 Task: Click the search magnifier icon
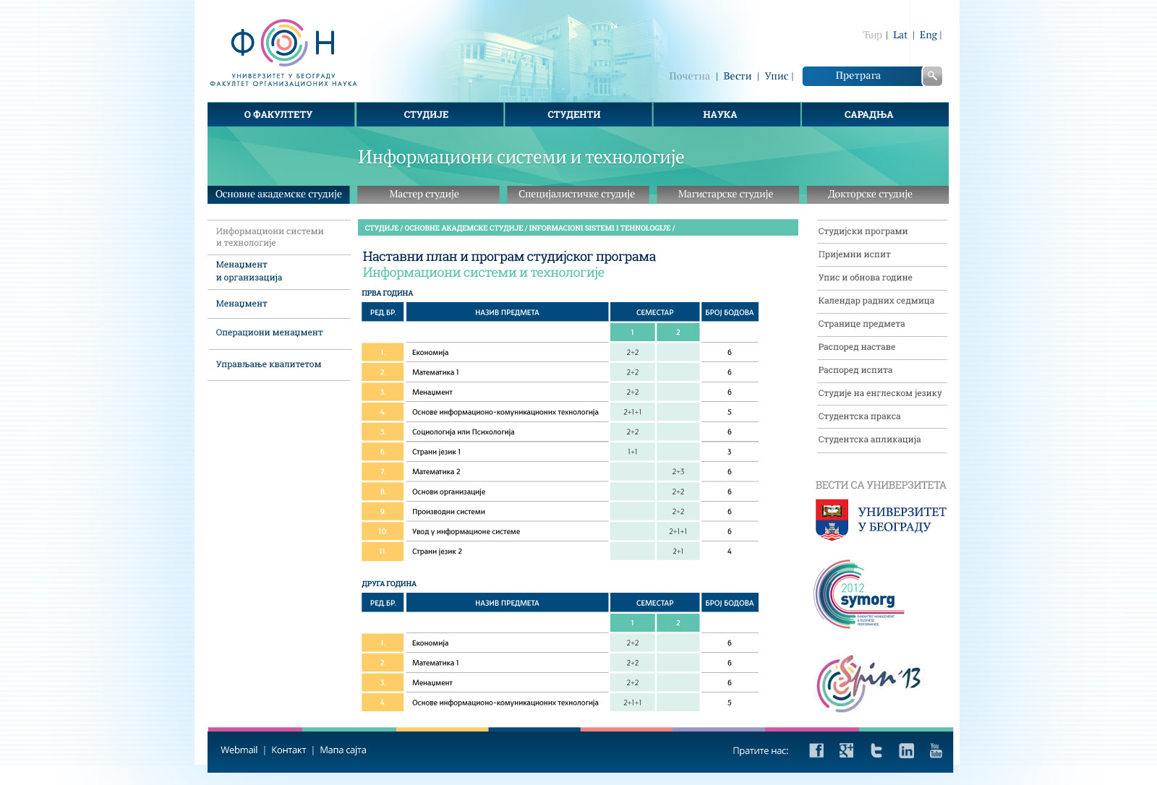coord(932,76)
